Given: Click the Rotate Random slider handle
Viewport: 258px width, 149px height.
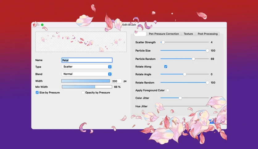Looking at the screenshot, I should (x=207, y=83).
